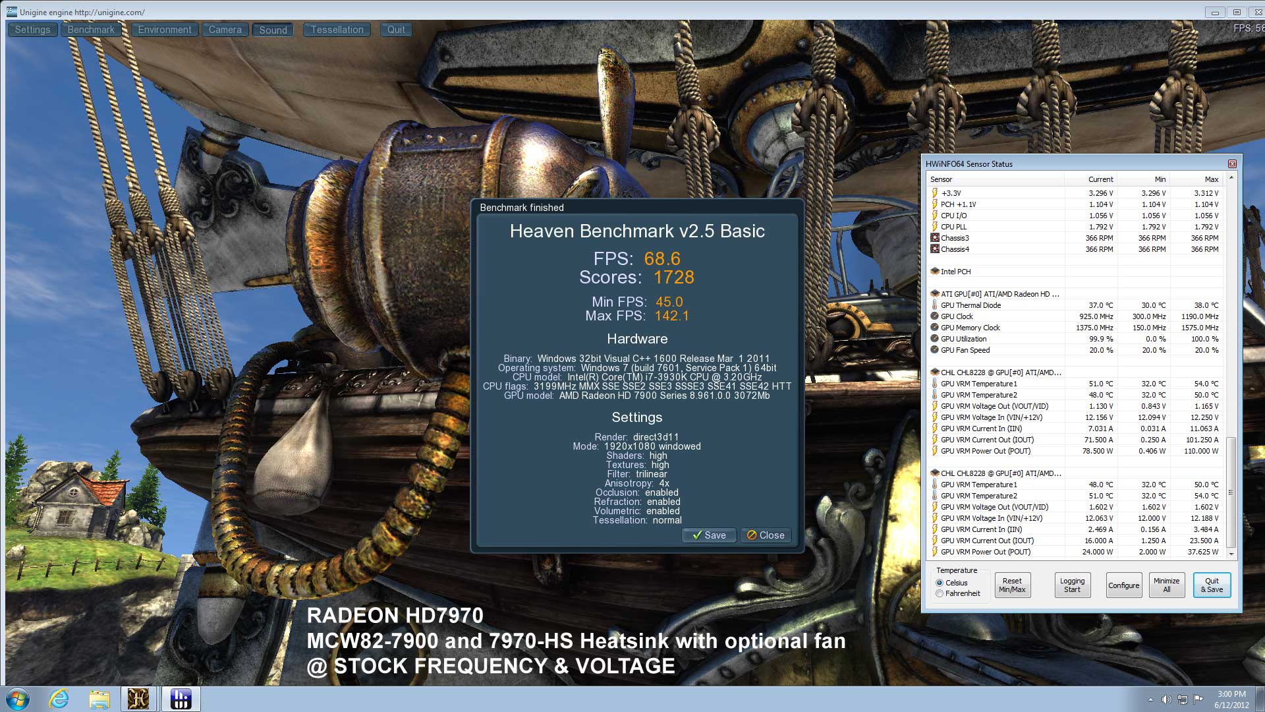Open the Benchmark menu button
Viewport: 1265px width, 712px height.
(91, 30)
